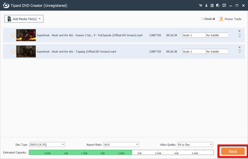Click 1280*720 resolution of Tagalog file
Image resolution: width=248 pixels, height=159 pixels.
[x=155, y=52]
